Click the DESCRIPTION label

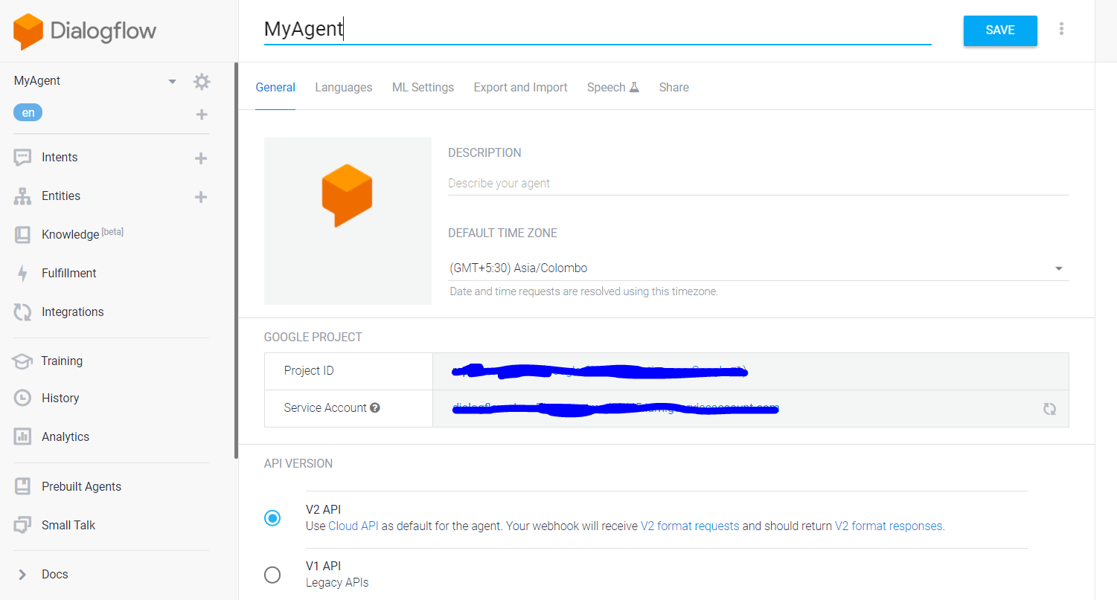(484, 153)
